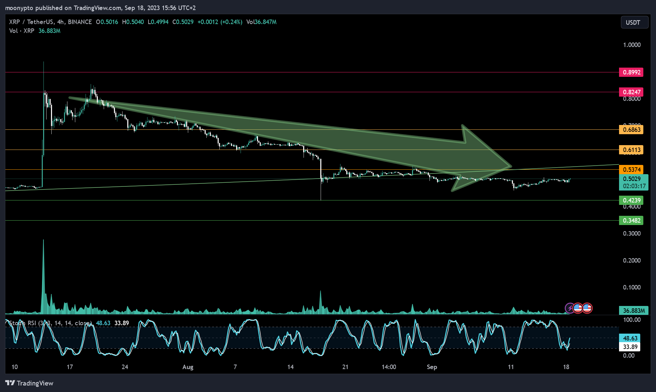Click the 1.0000 price scale label
Image resolution: width=656 pixels, height=392 pixels.
click(x=632, y=45)
